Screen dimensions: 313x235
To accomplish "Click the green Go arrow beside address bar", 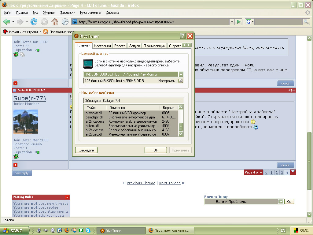I will tap(238, 22).
